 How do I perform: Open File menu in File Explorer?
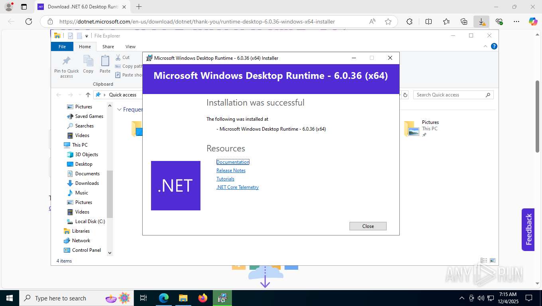coord(62,47)
